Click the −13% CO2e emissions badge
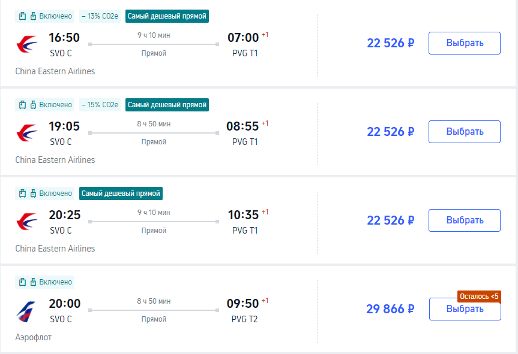This screenshot has height=354, width=518. [100, 16]
